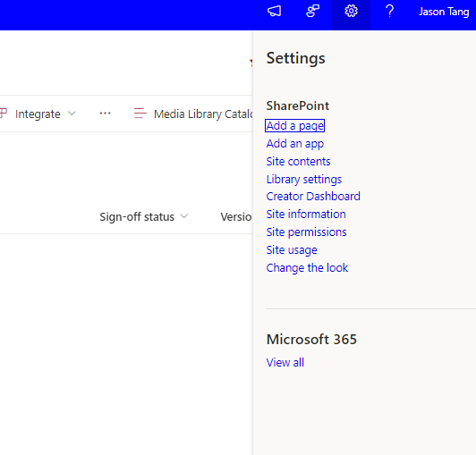
Task: Click the Settings gear icon
Action: tap(352, 12)
